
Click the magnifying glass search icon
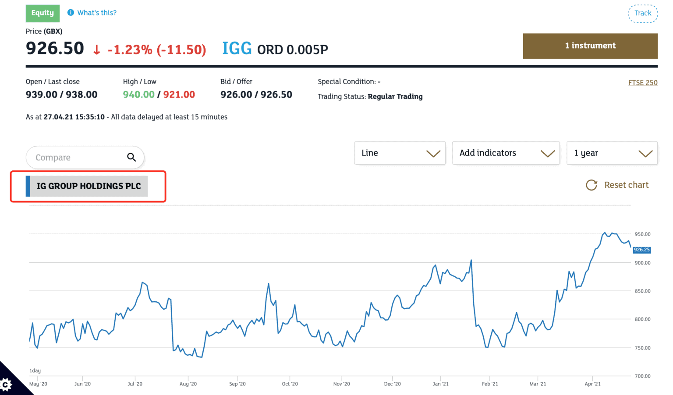pos(131,157)
